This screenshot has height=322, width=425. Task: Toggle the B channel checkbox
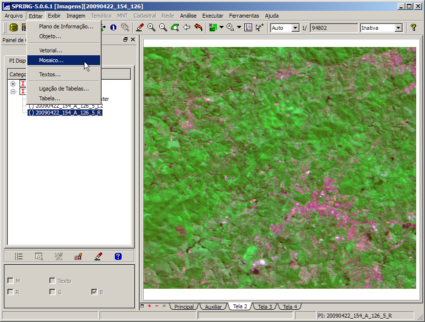pyautogui.click(x=94, y=292)
